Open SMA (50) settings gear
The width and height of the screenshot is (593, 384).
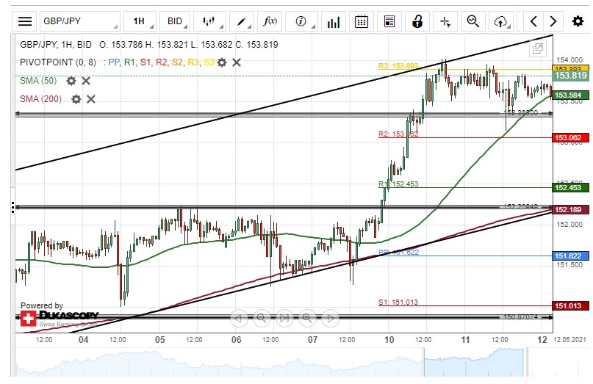coord(71,81)
